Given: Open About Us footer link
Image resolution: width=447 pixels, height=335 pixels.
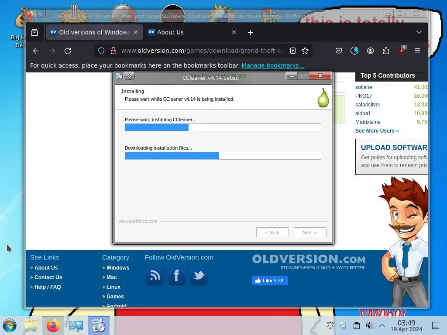Looking at the screenshot, I should click(46, 268).
